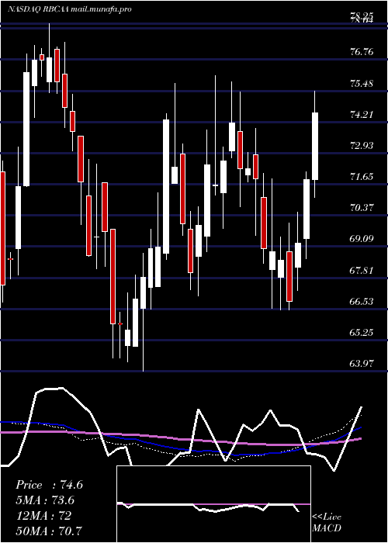Click the <<Live MACD label
The width and height of the screenshot is (388, 543).
tap(327, 523)
